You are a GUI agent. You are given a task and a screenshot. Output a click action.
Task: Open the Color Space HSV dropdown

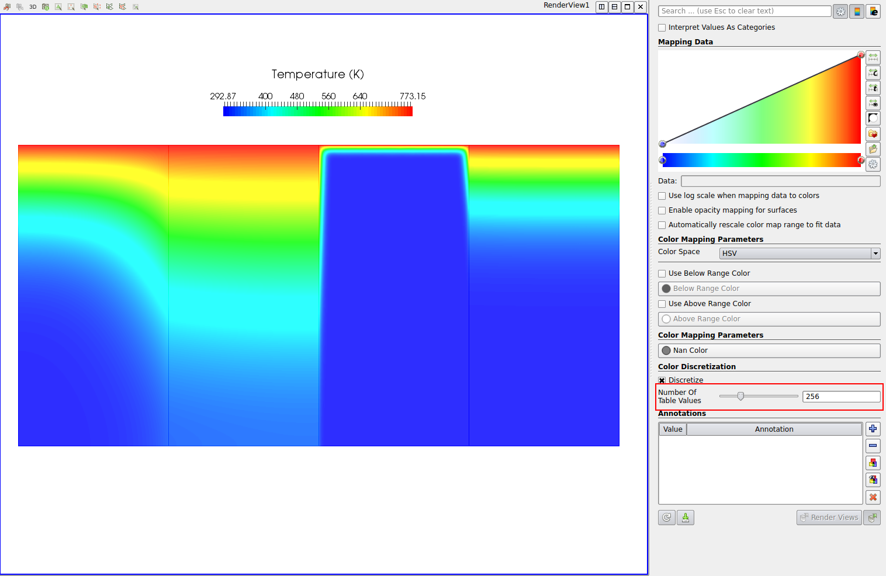[800, 254]
